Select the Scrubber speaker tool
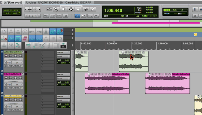 (x=86, y=9)
